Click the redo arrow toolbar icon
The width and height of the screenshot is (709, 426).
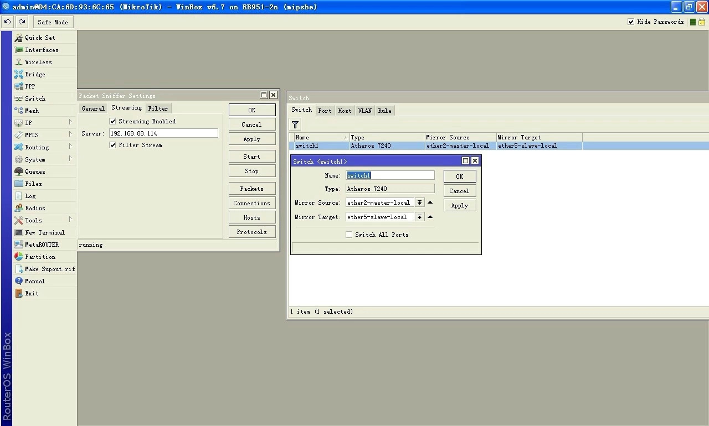point(22,22)
